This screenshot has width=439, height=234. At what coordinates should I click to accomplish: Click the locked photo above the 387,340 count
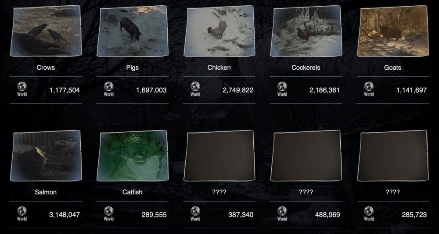[x=219, y=156]
